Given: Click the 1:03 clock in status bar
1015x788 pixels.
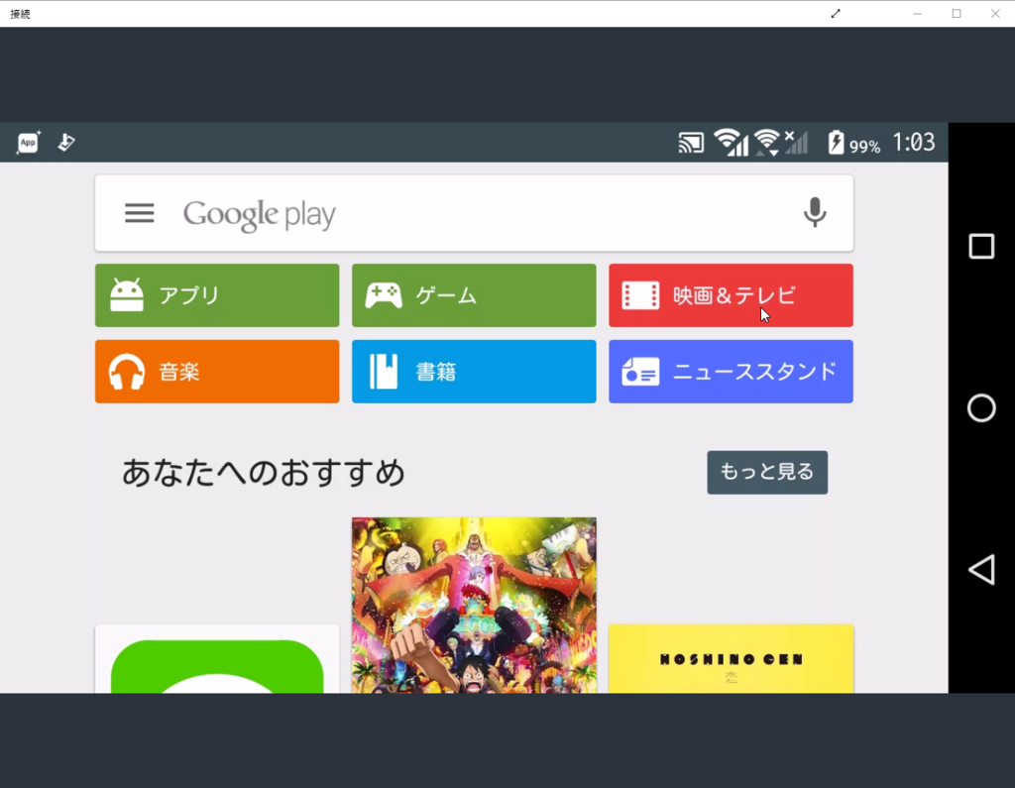Looking at the screenshot, I should coord(913,142).
